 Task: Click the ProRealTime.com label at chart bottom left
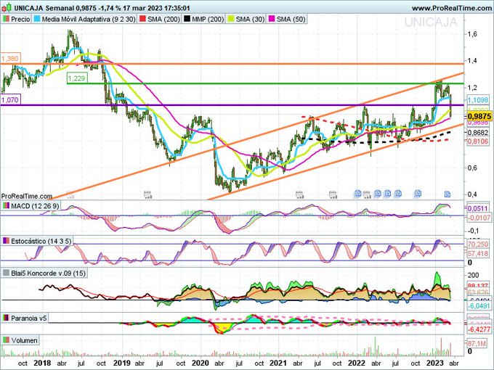click(x=27, y=196)
